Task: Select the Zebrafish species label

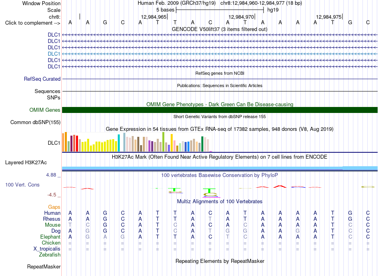Action: pyautogui.click(x=50, y=255)
